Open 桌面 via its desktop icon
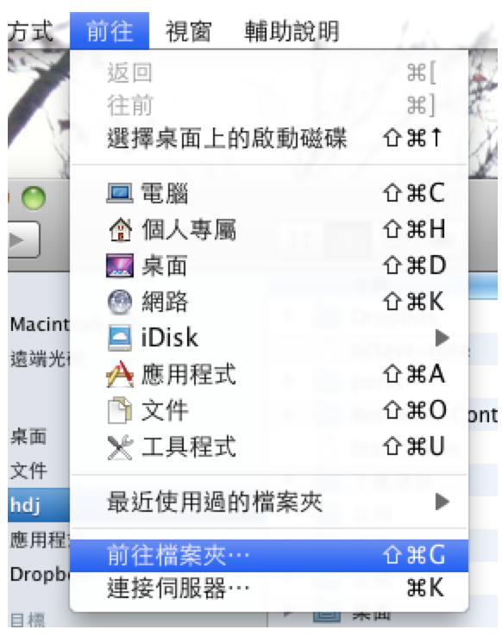This screenshot has height=636, width=502. pyautogui.click(x=120, y=265)
